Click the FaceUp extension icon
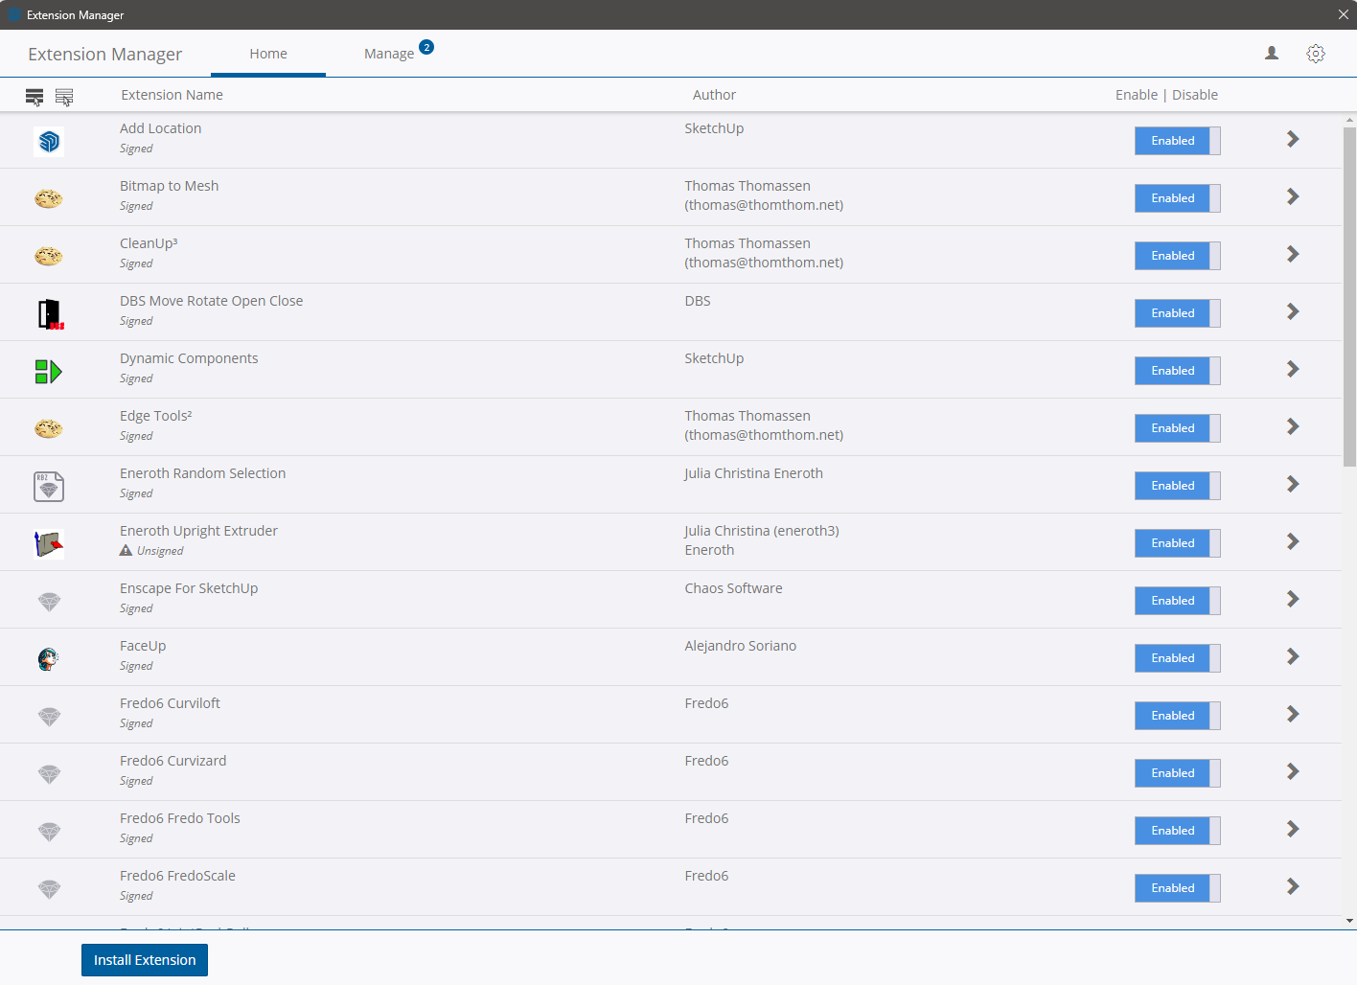Image resolution: width=1357 pixels, height=985 pixels. (49, 659)
